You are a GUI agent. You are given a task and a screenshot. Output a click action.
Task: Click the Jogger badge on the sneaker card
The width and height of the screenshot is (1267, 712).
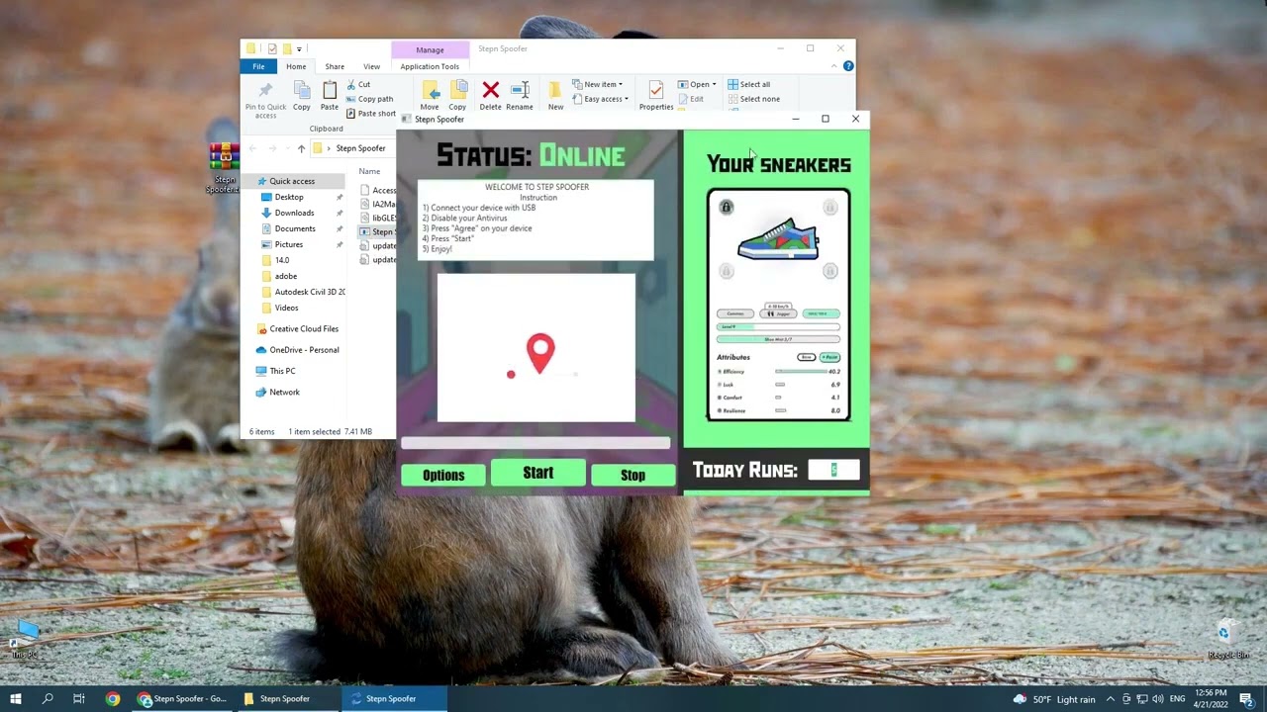coord(778,313)
